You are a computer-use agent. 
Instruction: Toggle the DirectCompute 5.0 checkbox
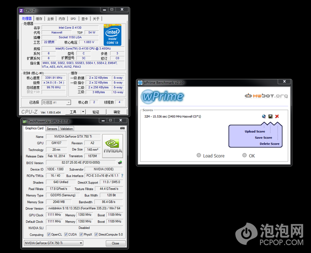click(x=96, y=234)
